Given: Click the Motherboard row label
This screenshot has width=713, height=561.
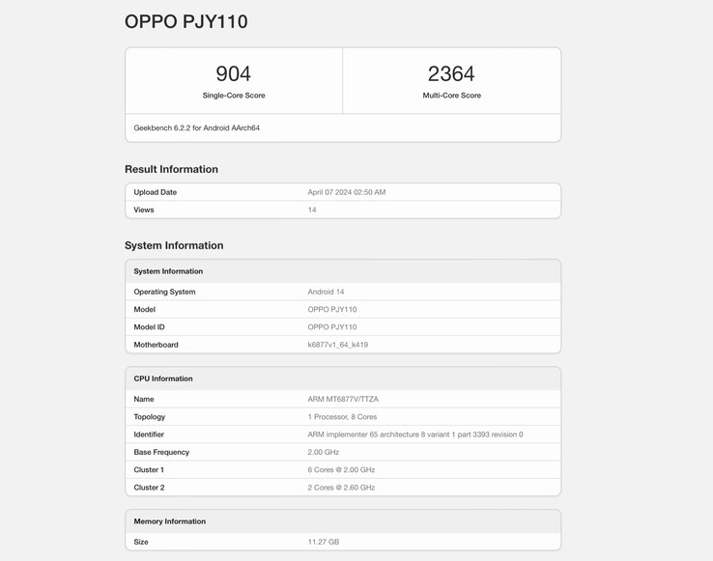Looking at the screenshot, I should [x=156, y=345].
